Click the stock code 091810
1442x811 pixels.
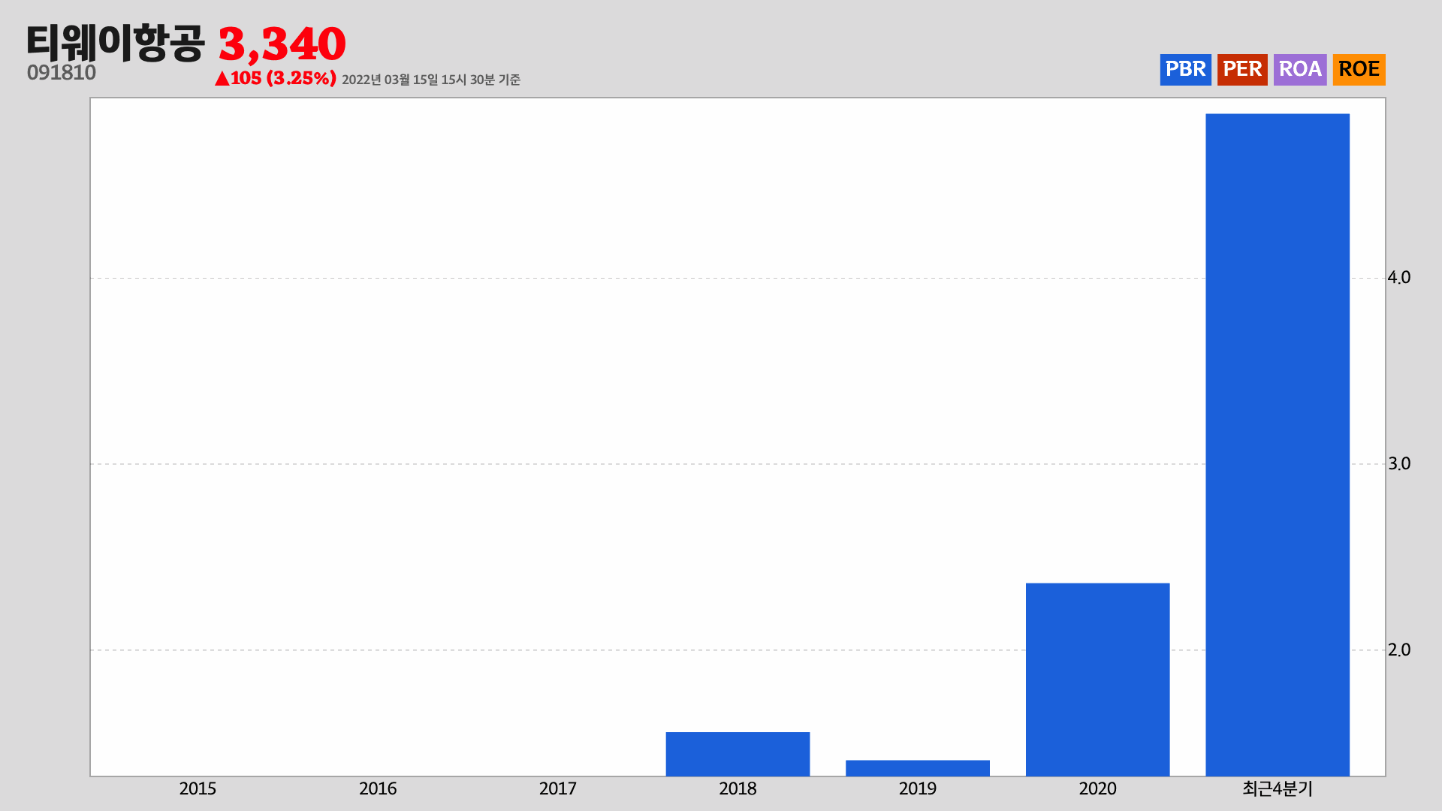(x=62, y=73)
